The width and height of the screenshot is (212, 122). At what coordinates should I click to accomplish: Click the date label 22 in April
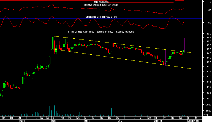42,118
